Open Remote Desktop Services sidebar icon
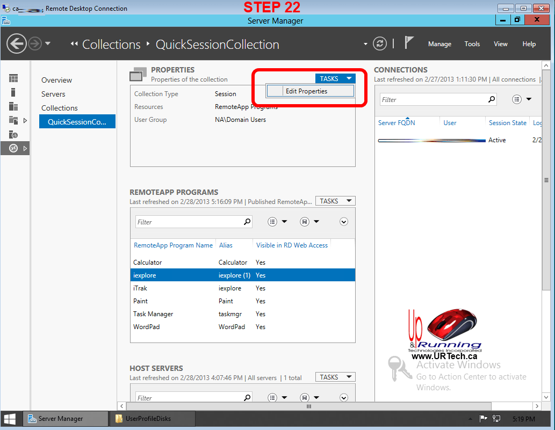This screenshot has height=430, width=555. pyautogui.click(x=13, y=148)
